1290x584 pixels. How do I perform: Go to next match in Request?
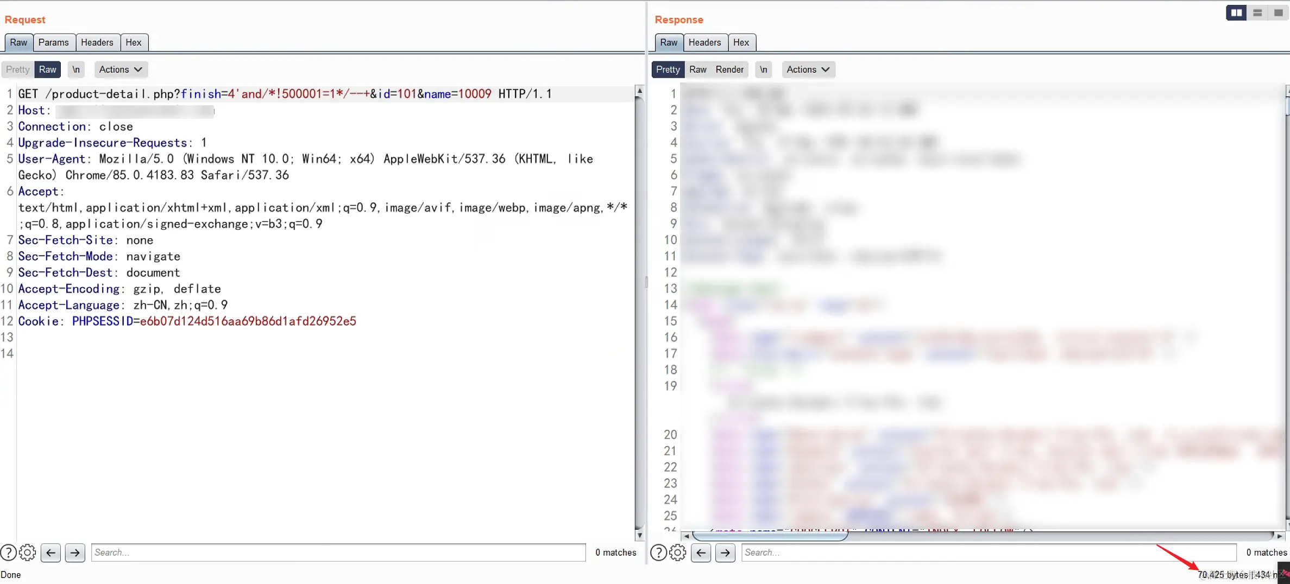click(x=75, y=553)
